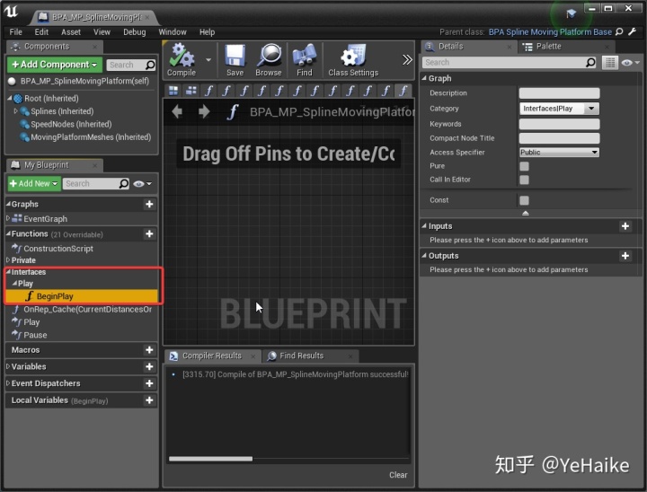Image resolution: width=647 pixels, height=492 pixels.
Task: Click the wrench icon beside parent class
Action: pos(632,31)
